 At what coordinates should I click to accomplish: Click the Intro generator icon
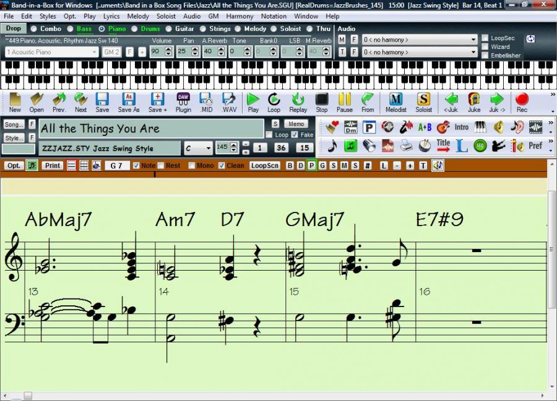(x=462, y=127)
